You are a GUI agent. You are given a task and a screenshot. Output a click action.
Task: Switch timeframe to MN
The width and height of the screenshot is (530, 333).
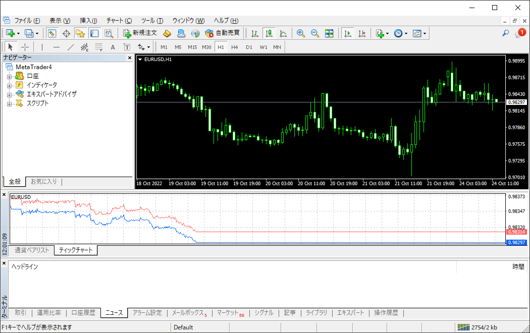pos(277,47)
